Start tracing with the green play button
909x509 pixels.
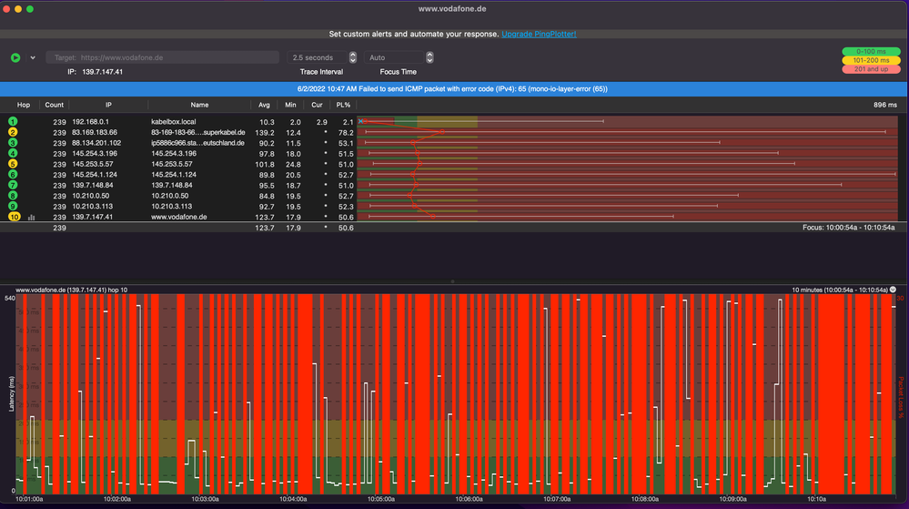pyautogui.click(x=15, y=57)
